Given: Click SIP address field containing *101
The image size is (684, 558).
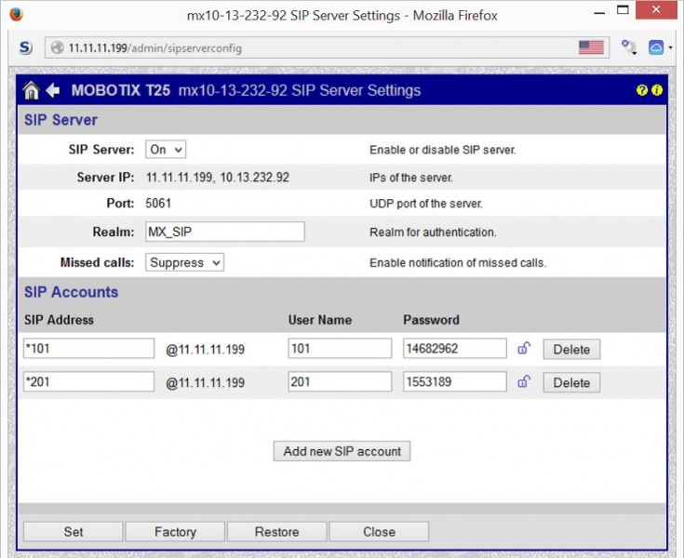Looking at the screenshot, I should click(88, 349).
